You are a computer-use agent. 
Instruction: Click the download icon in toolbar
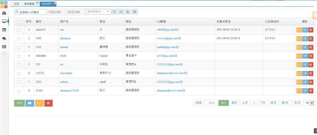tap(128, 12)
